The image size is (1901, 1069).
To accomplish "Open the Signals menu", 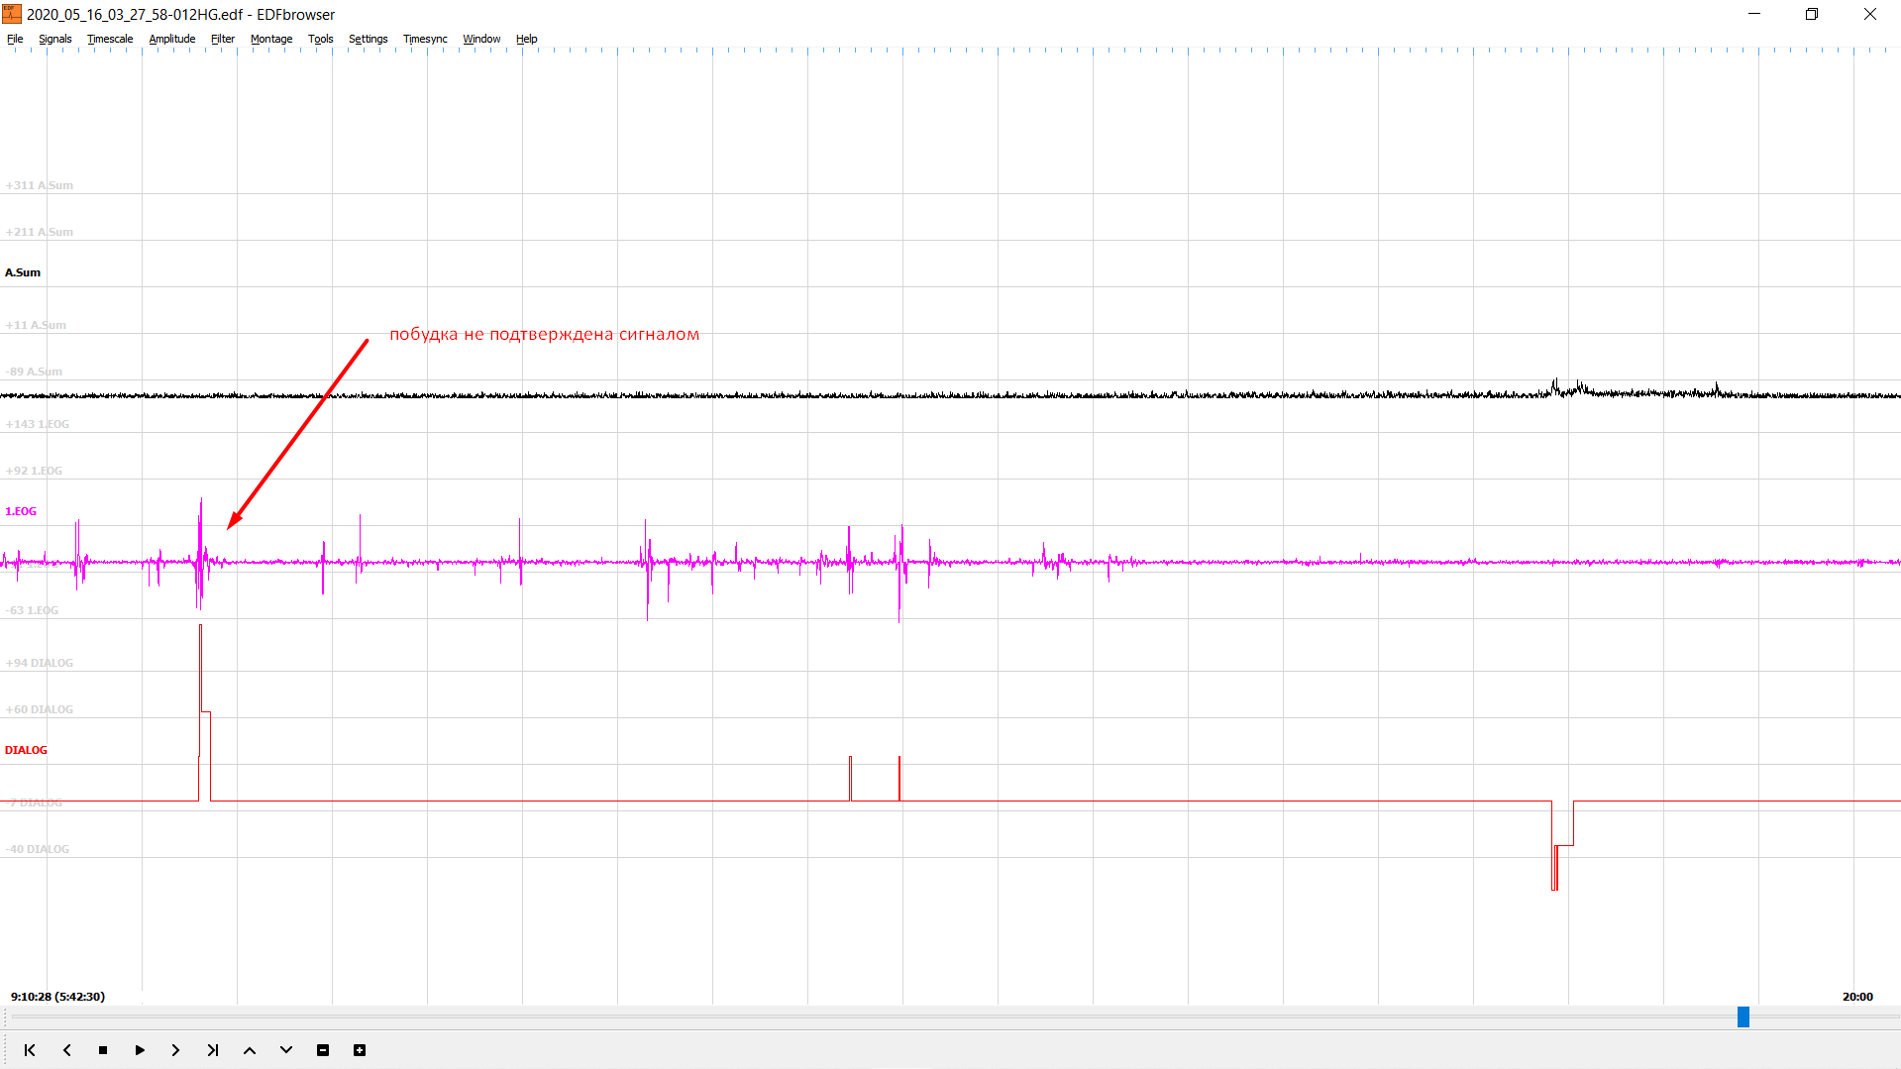I will click(x=55, y=39).
